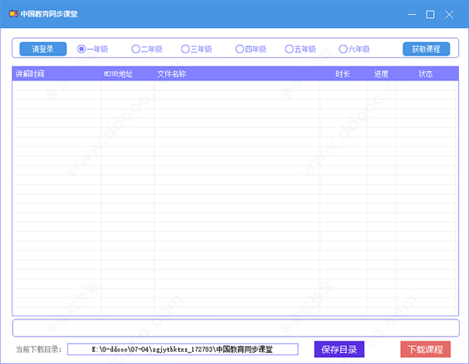
Task: Click the 获取课程 button
Action: click(x=426, y=49)
